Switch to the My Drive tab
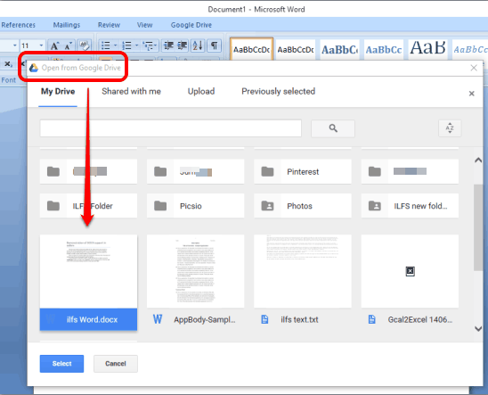 (x=58, y=92)
